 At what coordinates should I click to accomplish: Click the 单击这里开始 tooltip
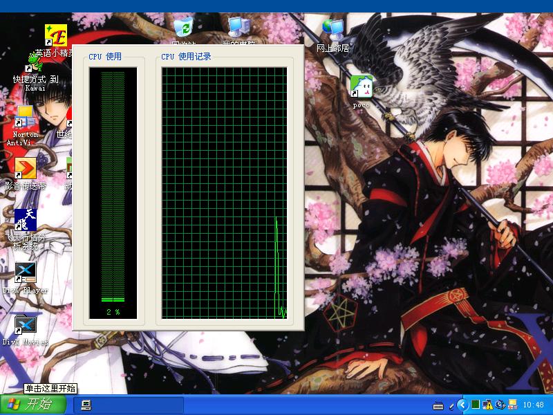[x=50, y=389]
